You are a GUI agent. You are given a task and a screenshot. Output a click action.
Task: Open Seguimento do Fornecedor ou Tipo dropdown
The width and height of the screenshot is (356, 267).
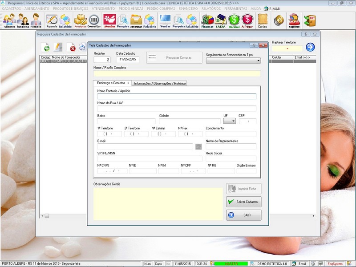[x=233, y=61]
